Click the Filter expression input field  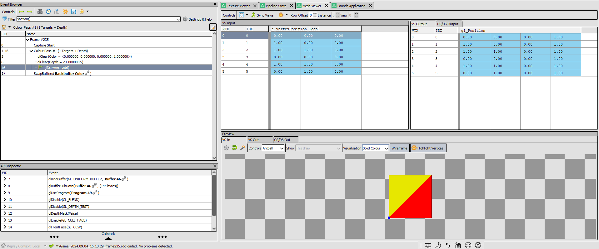click(x=96, y=19)
